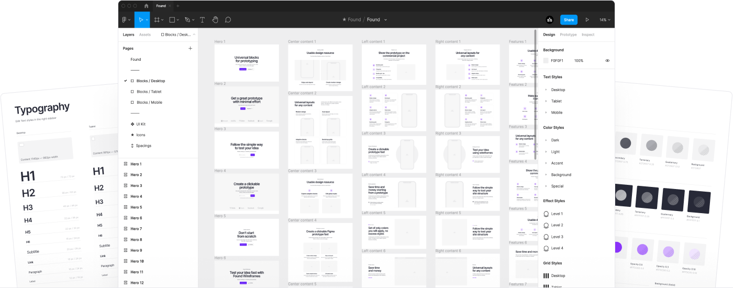Switch to the Assets tab

pyautogui.click(x=145, y=35)
